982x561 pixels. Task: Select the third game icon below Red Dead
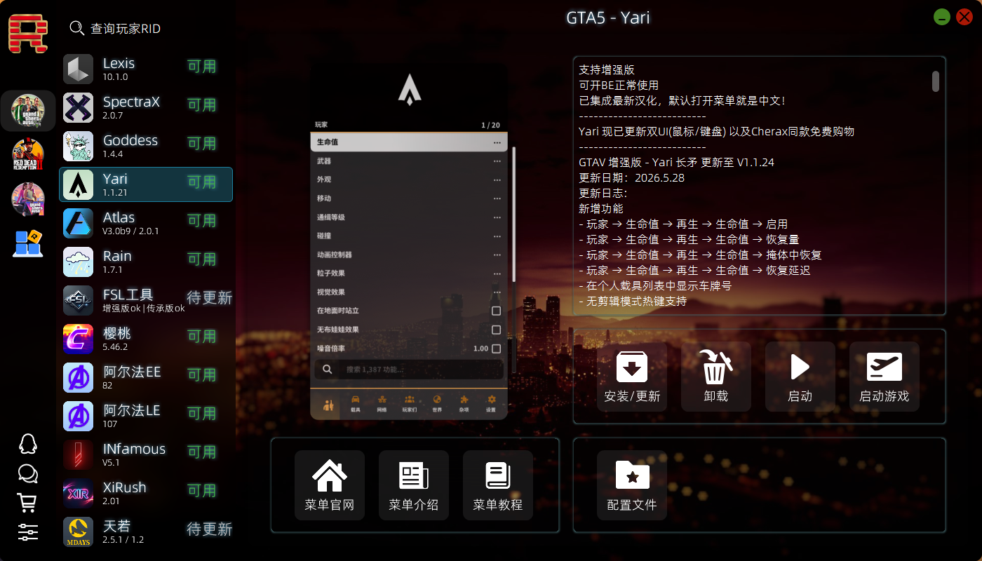28,199
